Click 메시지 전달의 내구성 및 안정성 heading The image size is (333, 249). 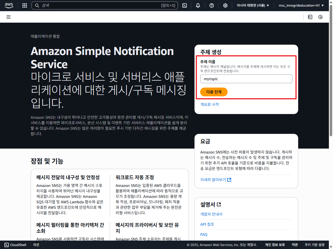tap(68, 177)
